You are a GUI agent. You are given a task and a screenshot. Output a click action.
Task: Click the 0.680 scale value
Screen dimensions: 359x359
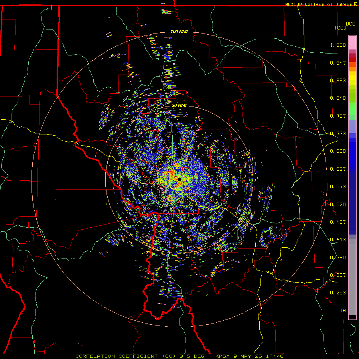338,151
